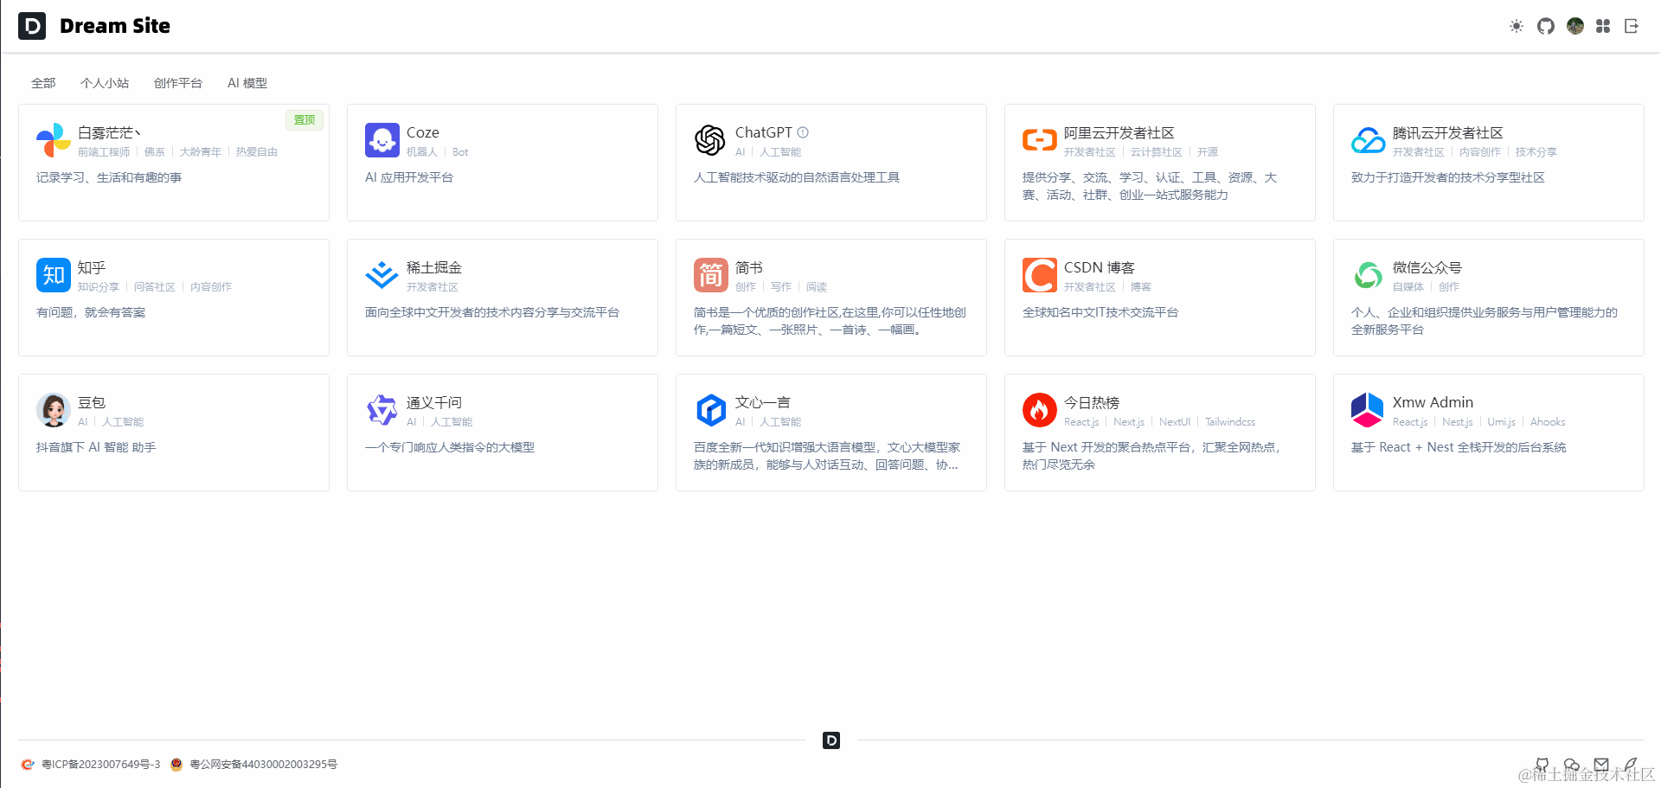Click the D logo at footer center
The image size is (1661, 788).
(x=831, y=740)
